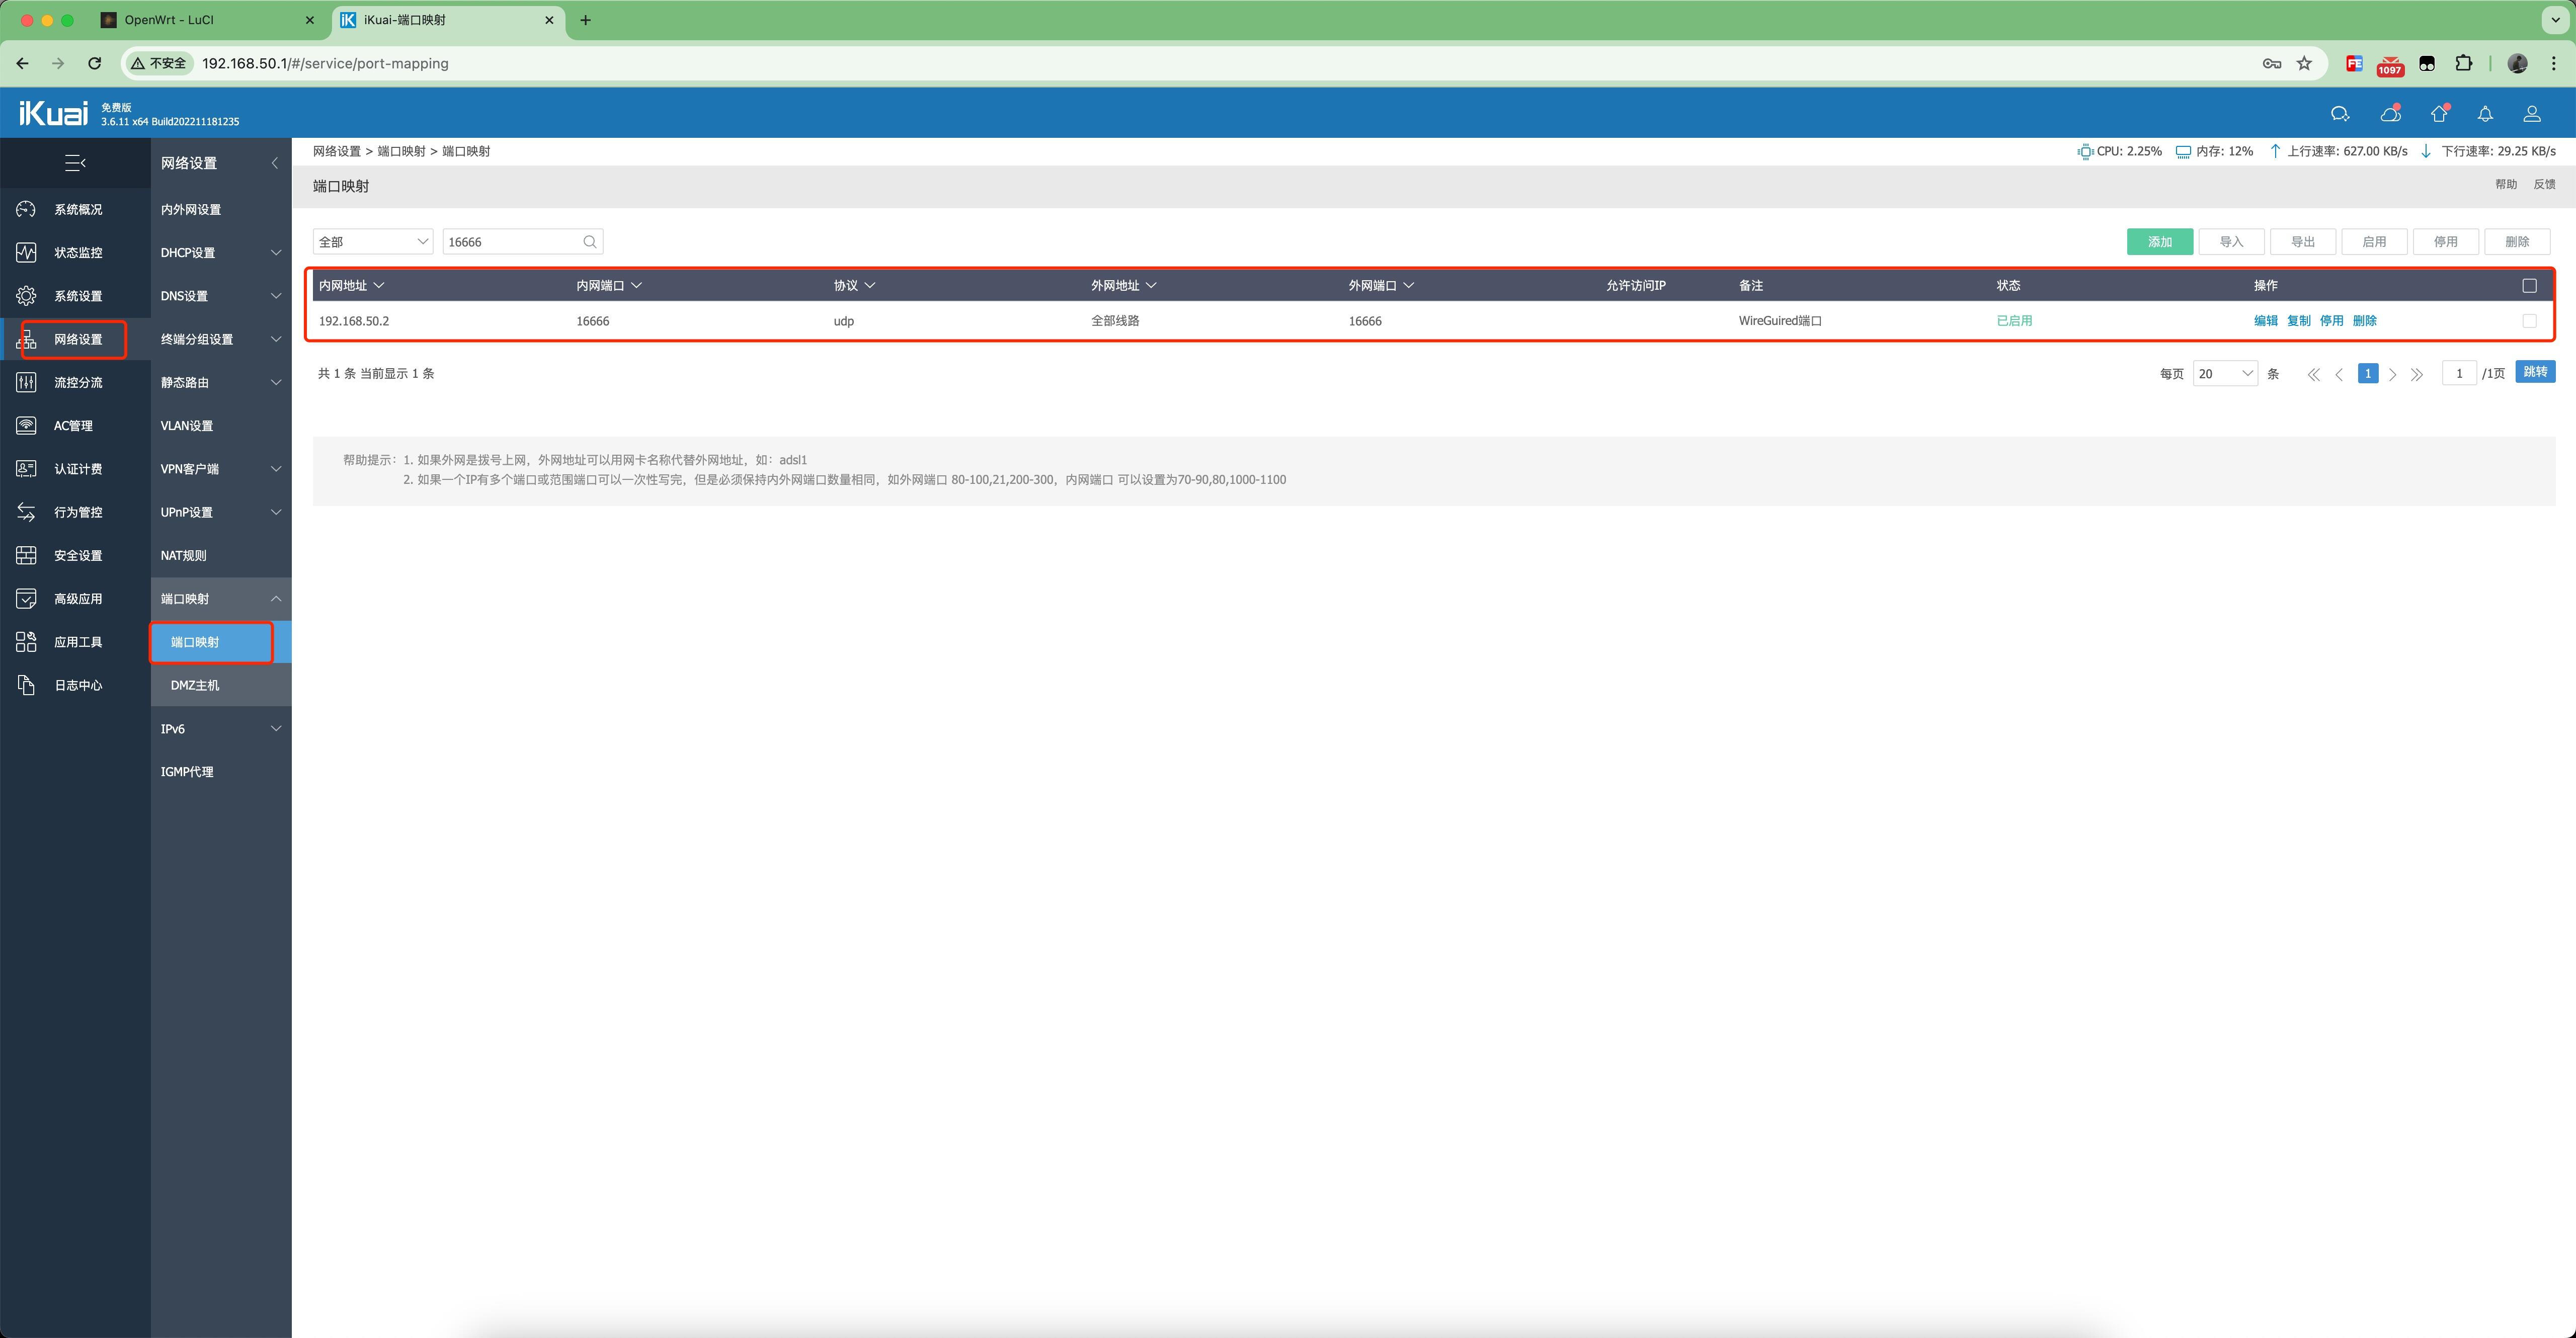Viewport: 2576px width, 1338px height.
Task: Focus the page number jump input
Action: click(x=2459, y=374)
